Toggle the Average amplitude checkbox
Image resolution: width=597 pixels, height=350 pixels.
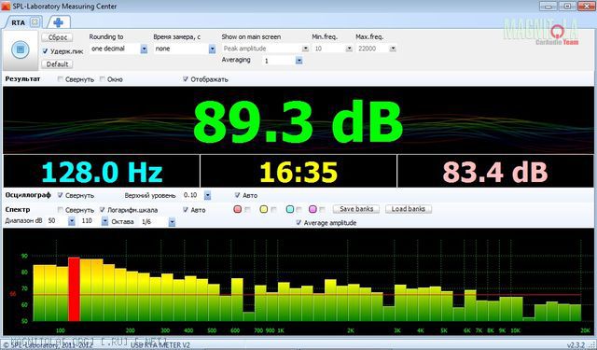point(298,222)
